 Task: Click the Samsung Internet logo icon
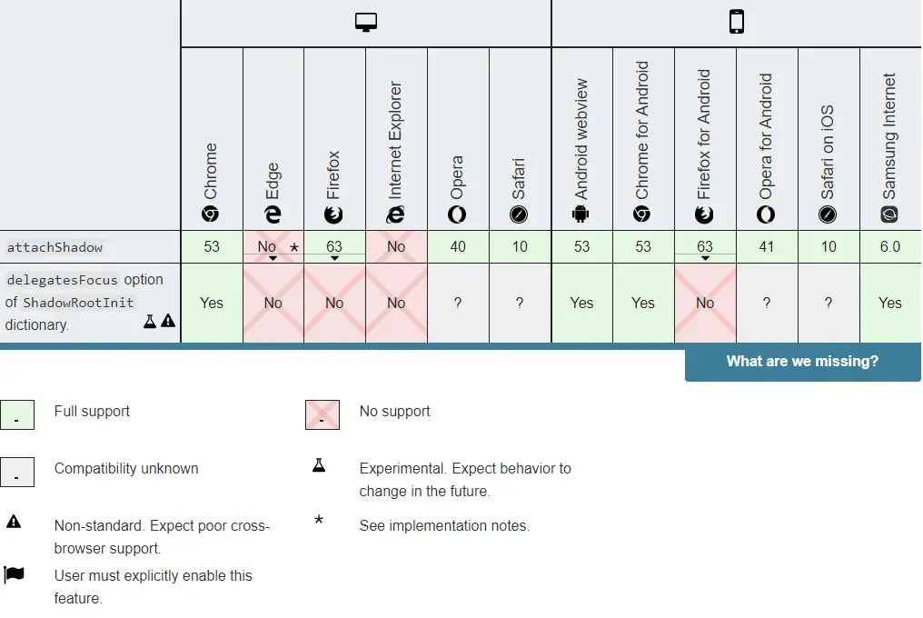(x=889, y=214)
